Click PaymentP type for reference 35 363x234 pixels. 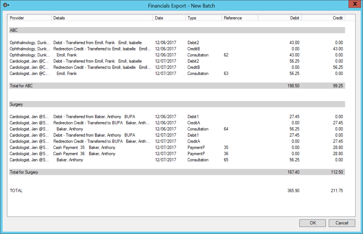click(196, 147)
